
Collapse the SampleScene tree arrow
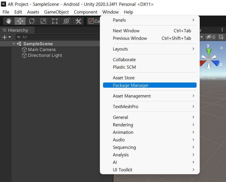[14, 44]
